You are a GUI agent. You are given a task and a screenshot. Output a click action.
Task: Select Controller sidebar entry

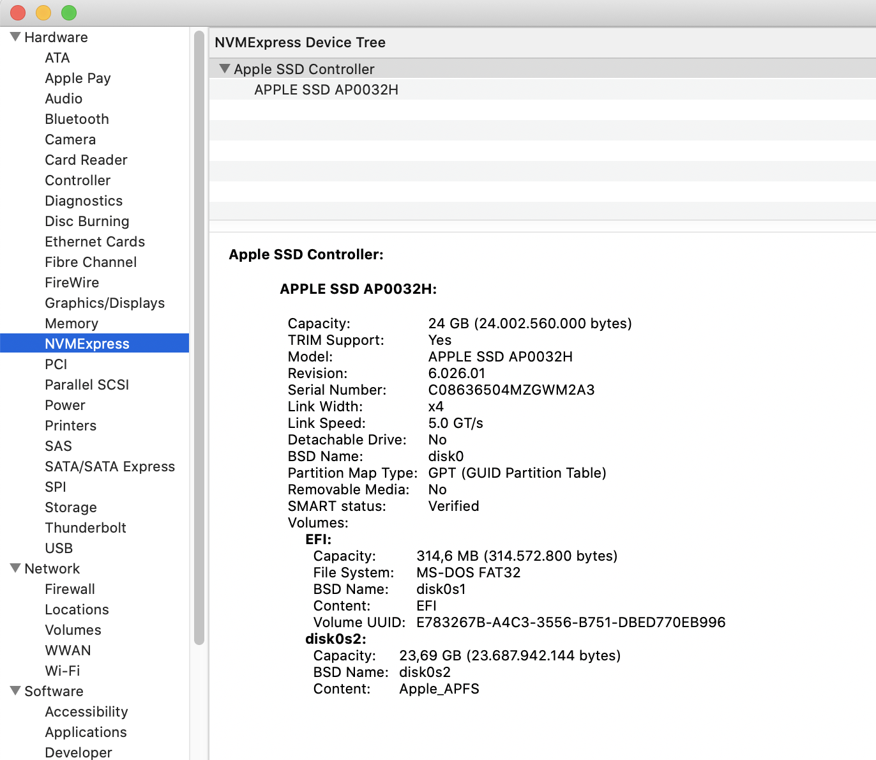pos(77,180)
